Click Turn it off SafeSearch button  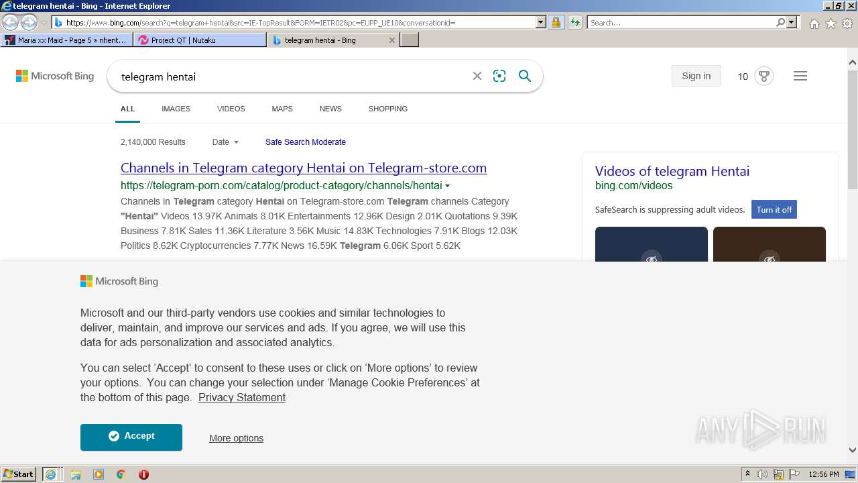[x=774, y=209]
